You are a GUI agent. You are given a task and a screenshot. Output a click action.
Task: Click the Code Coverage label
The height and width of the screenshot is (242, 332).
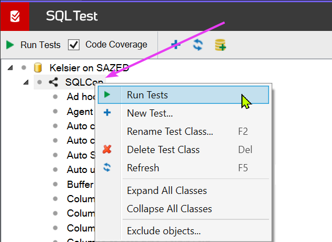(x=116, y=45)
